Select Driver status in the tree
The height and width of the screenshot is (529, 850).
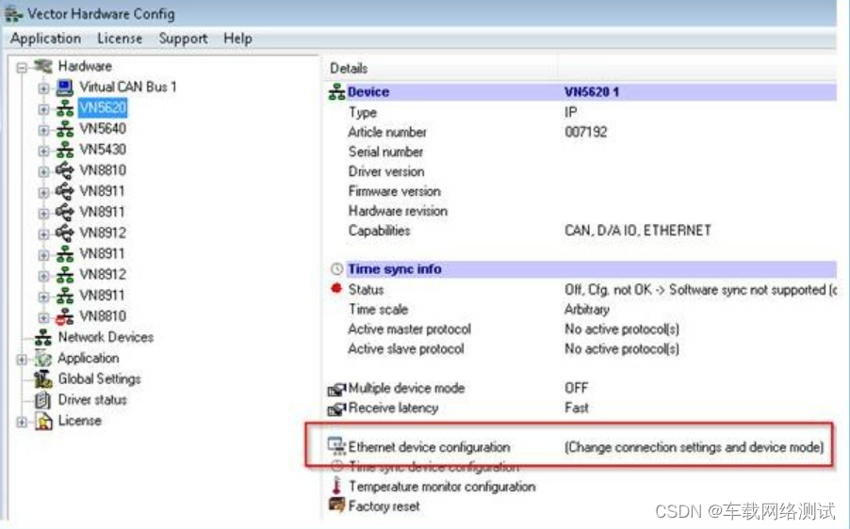click(92, 400)
